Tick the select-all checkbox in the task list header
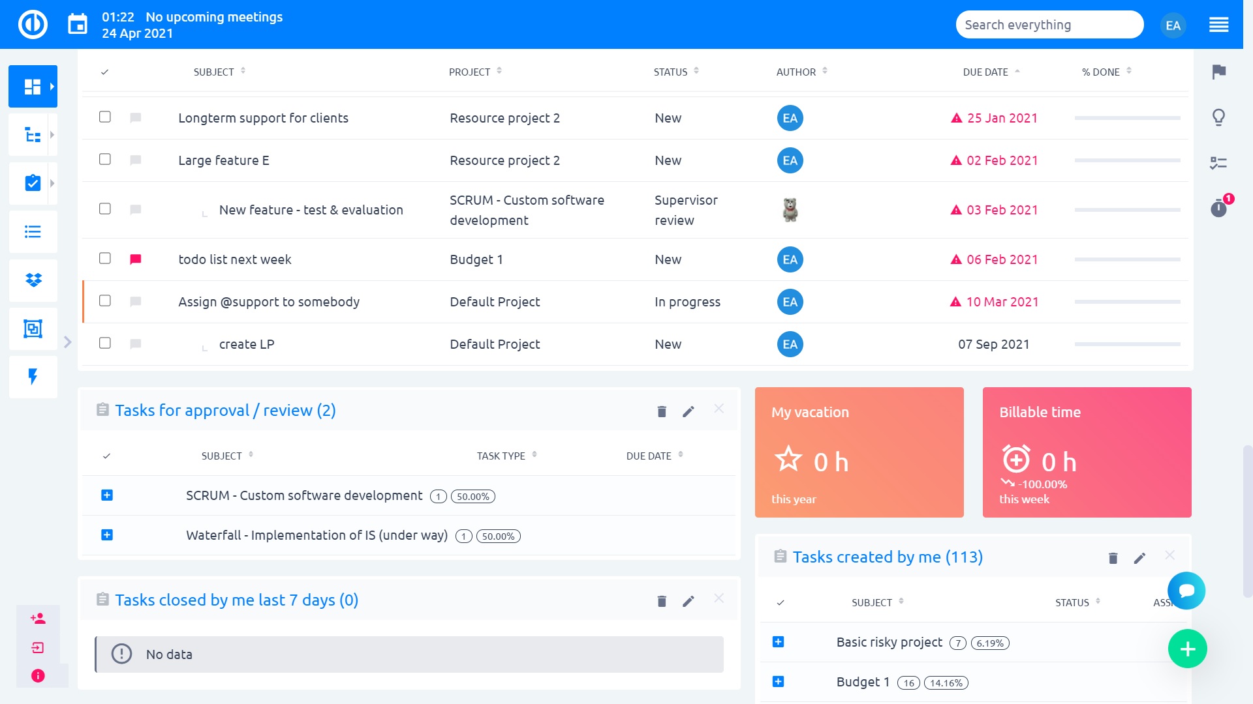The width and height of the screenshot is (1253, 704). click(104, 72)
